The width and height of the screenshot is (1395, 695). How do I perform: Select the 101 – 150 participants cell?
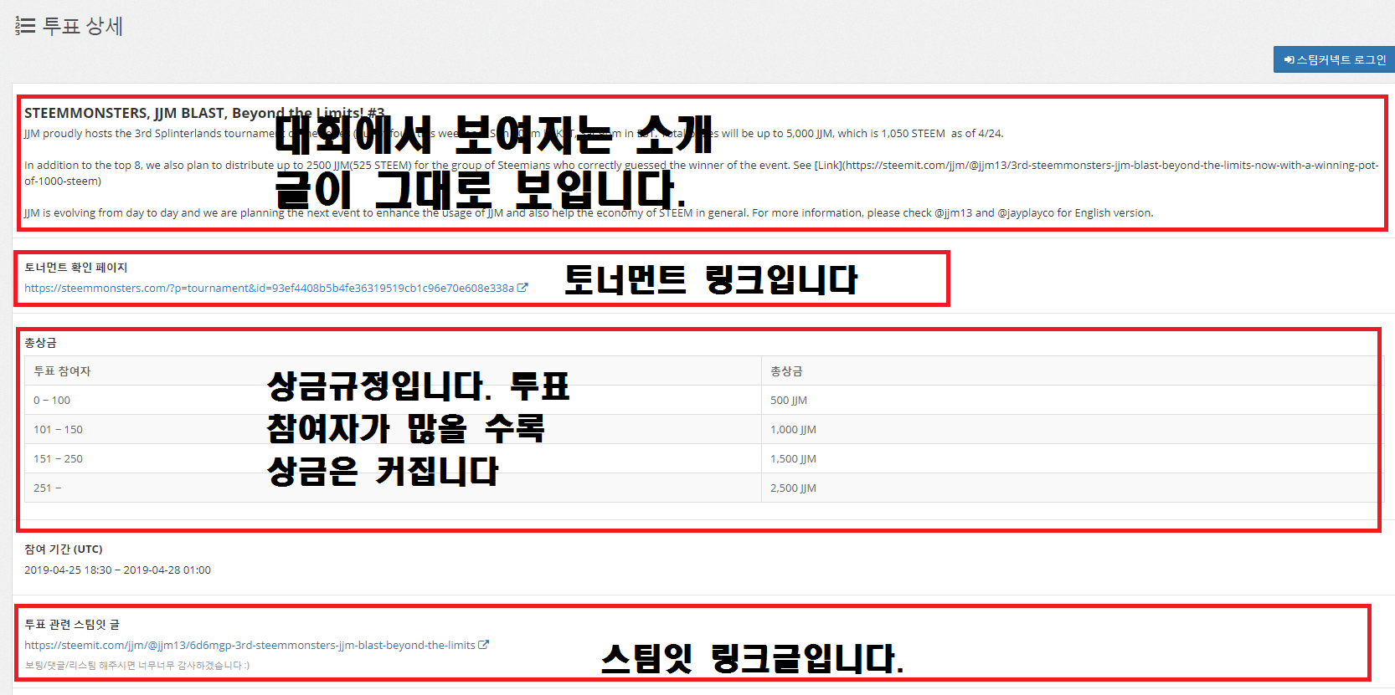[393, 429]
